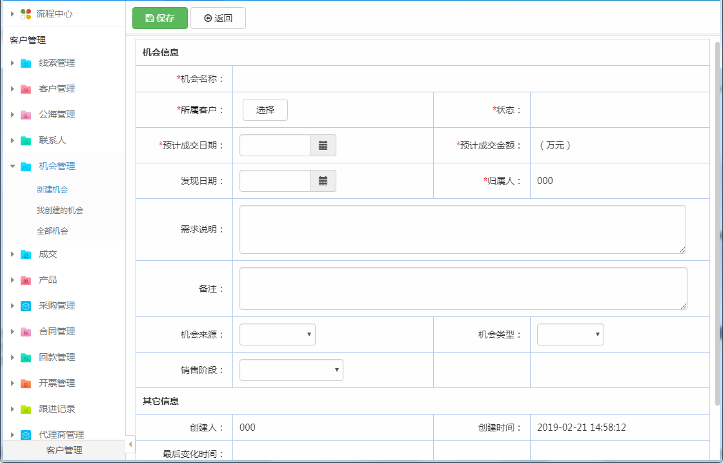723x463 pixels.
Task: Select 全部机会 in the sidebar
Action: pyautogui.click(x=52, y=231)
